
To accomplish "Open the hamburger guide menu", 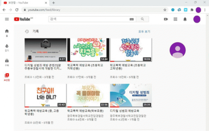I will [x=7, y=19].
